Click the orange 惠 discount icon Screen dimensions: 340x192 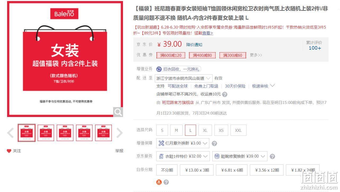(159, 182)
